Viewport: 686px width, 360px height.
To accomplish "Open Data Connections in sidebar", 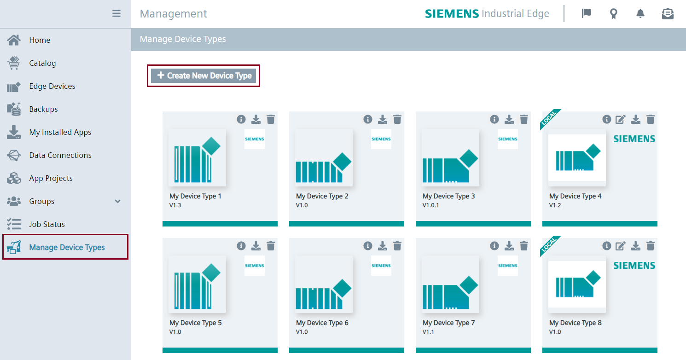I will (65, 155).
